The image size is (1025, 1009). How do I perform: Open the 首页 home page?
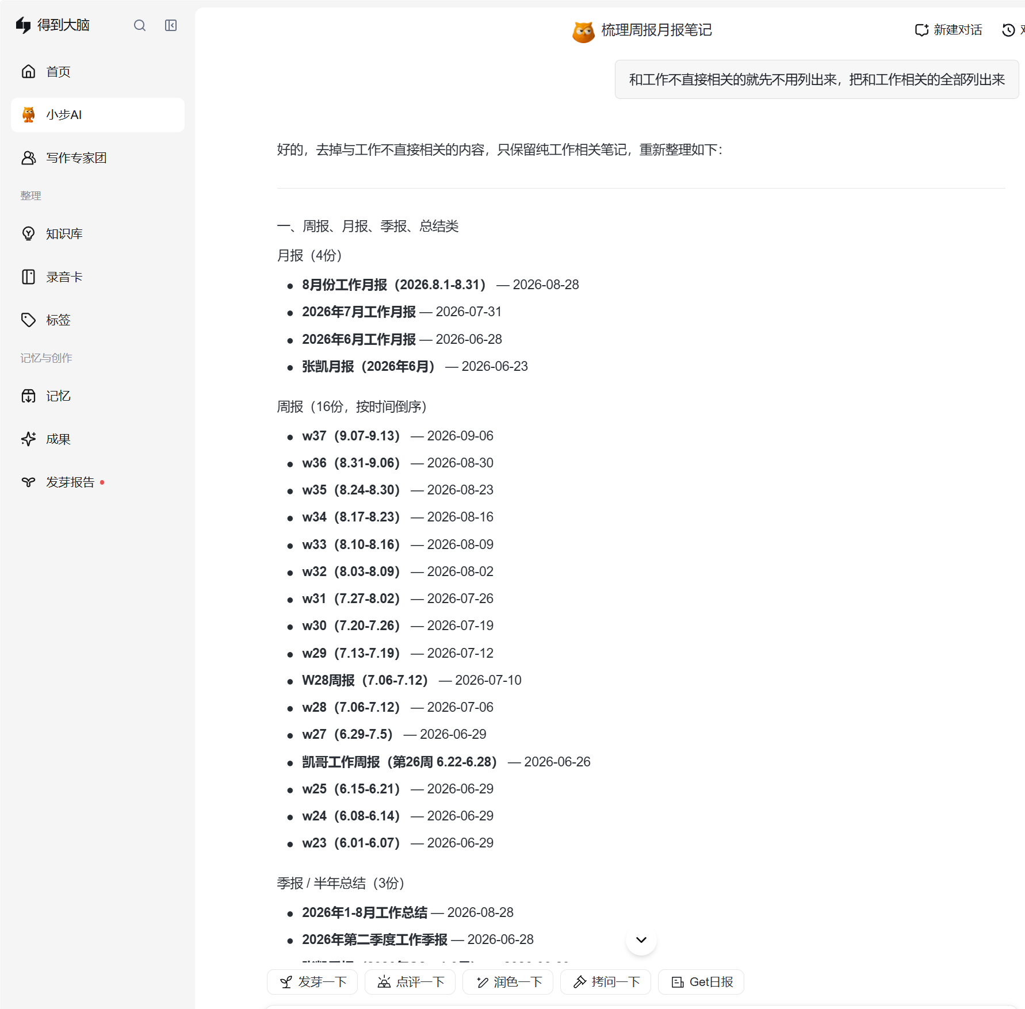click(x=98, y=72)
